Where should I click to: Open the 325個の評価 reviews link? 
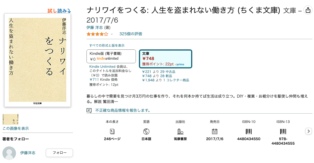(x=130, y=34)
